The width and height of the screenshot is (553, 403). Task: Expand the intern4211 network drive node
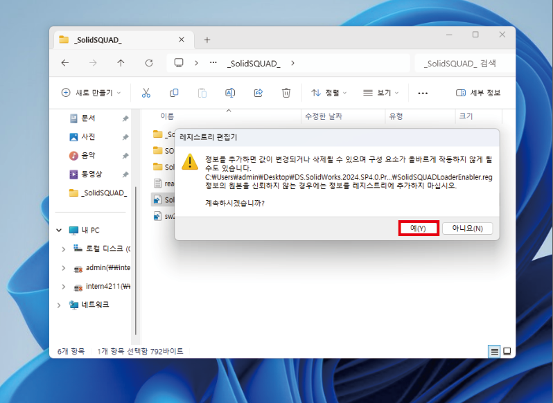click(x=64, y=287)
